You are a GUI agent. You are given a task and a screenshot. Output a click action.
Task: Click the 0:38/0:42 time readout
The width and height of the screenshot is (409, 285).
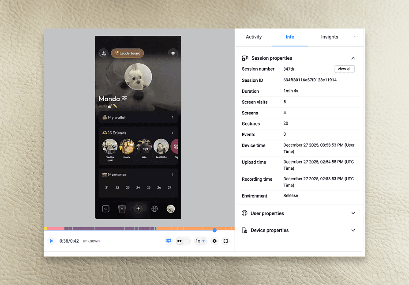pyautogui.click(x=69, y=241)
